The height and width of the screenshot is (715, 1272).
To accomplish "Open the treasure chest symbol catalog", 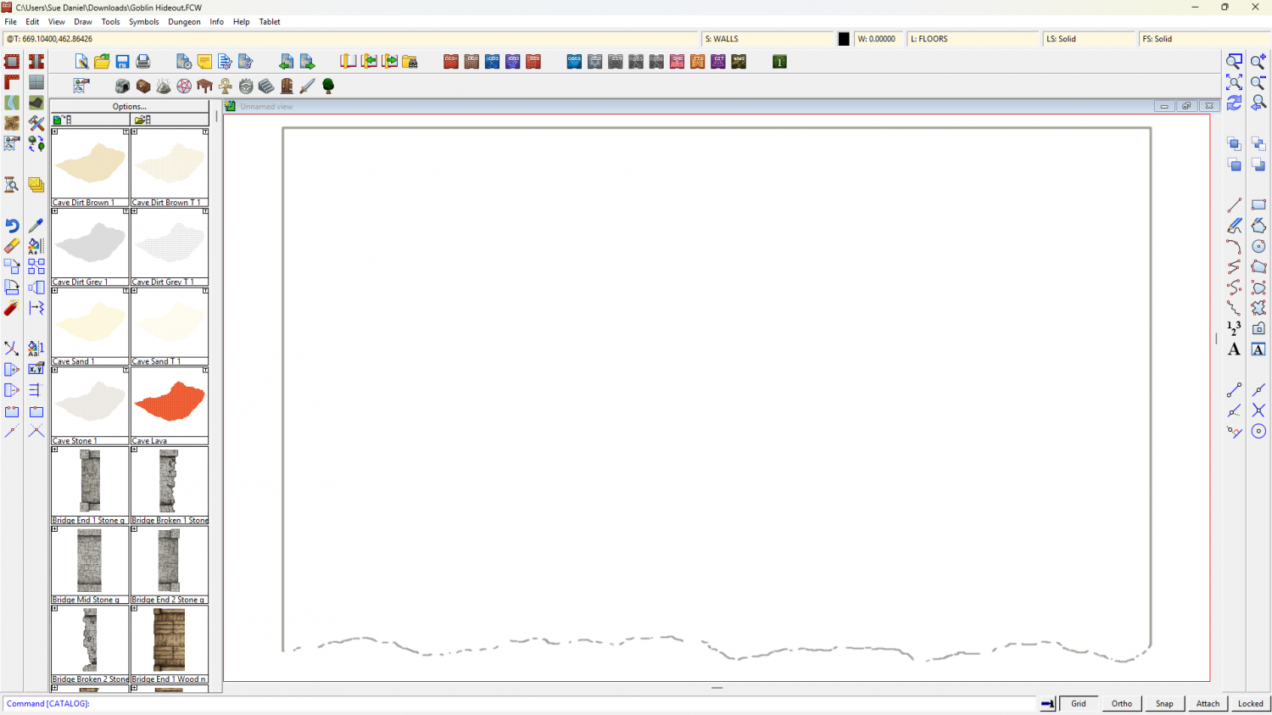I will tap(143, 87).
